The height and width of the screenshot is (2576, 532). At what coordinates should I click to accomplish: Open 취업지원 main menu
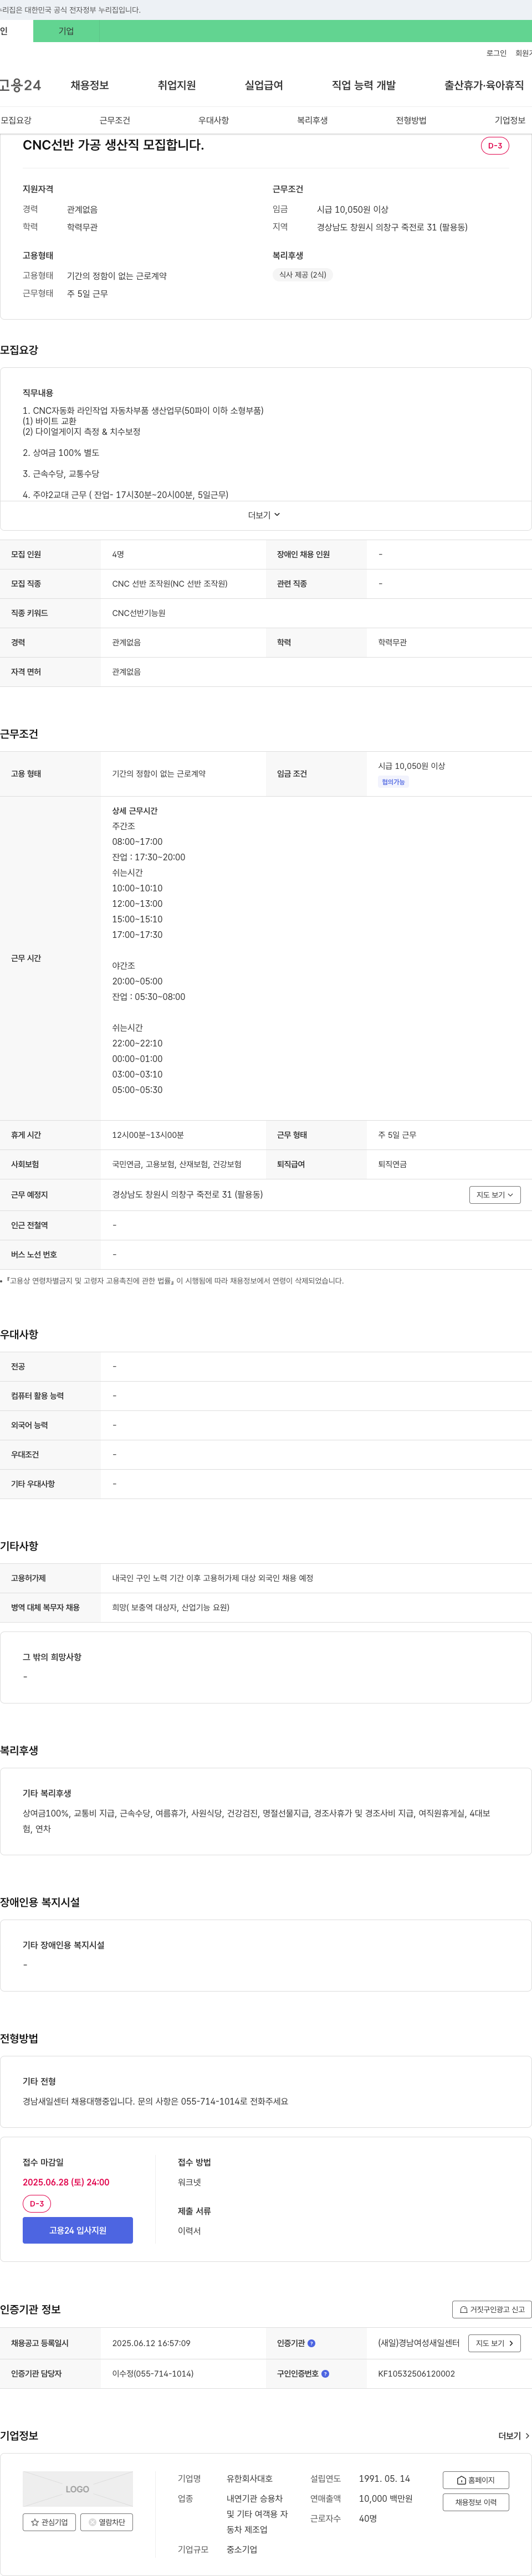177,85
